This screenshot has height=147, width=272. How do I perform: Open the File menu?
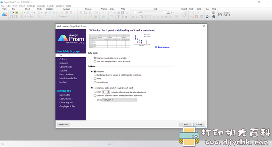pos(3,6)
